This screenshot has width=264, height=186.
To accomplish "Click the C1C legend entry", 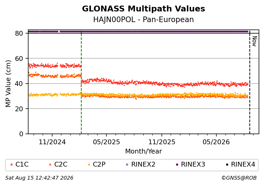I will 19,164.
